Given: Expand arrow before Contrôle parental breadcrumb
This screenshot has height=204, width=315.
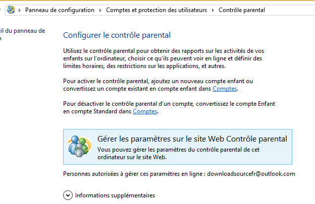Looking at the screenshot, I should pos(213,10).
